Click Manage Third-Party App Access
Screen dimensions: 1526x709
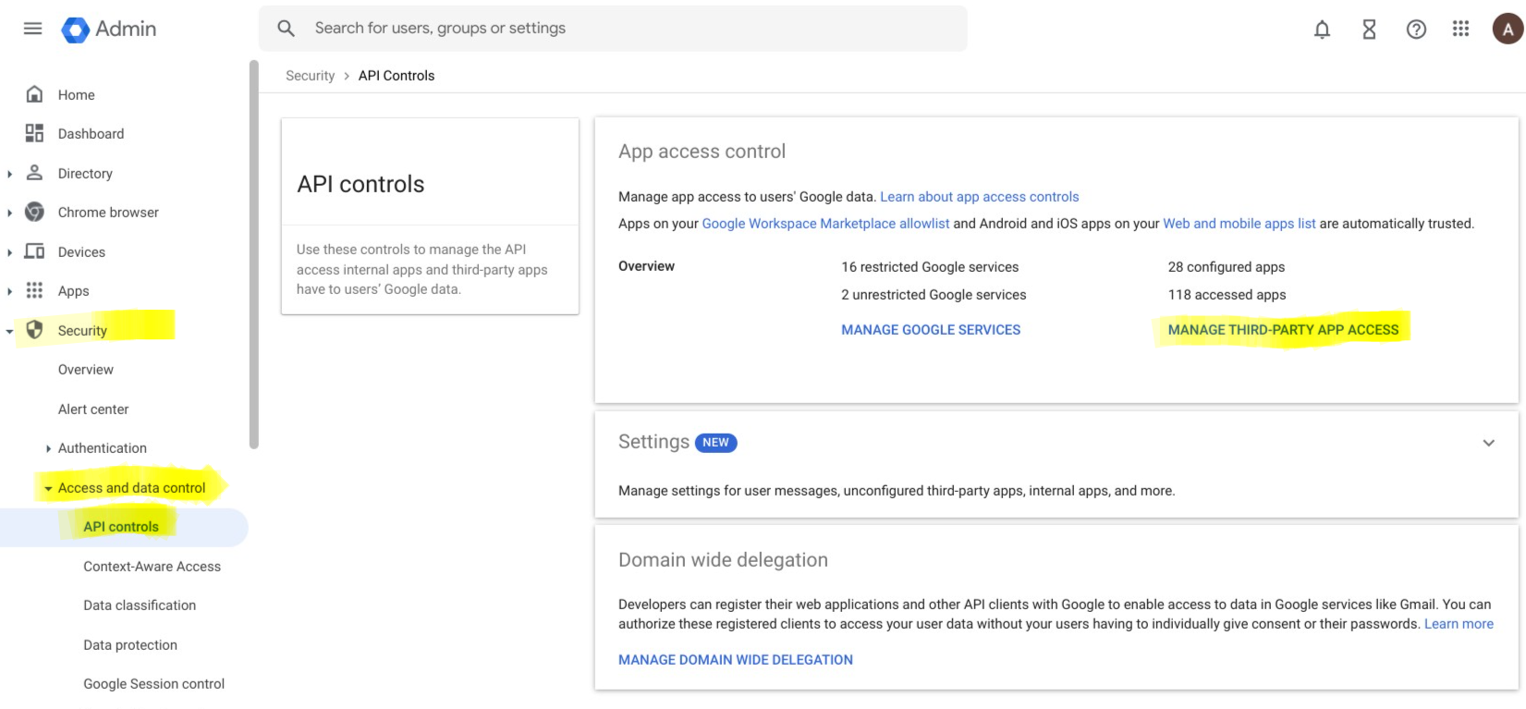click(1283, 330)
